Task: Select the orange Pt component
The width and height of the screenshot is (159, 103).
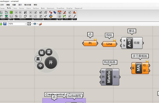Action: tap(90, 43)
